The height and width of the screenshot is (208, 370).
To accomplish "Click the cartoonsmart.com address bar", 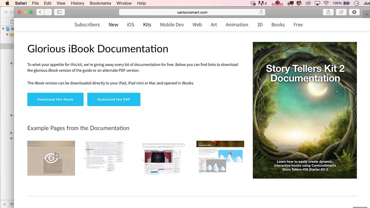I will pyautogui.click(x=192, y=12).
